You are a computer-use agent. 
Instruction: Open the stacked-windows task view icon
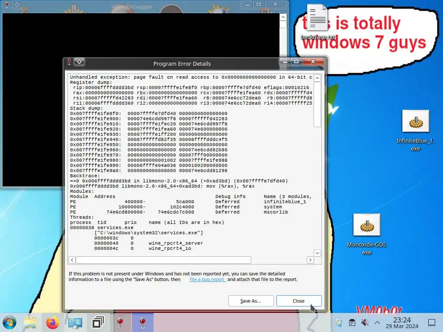point(98,322)
